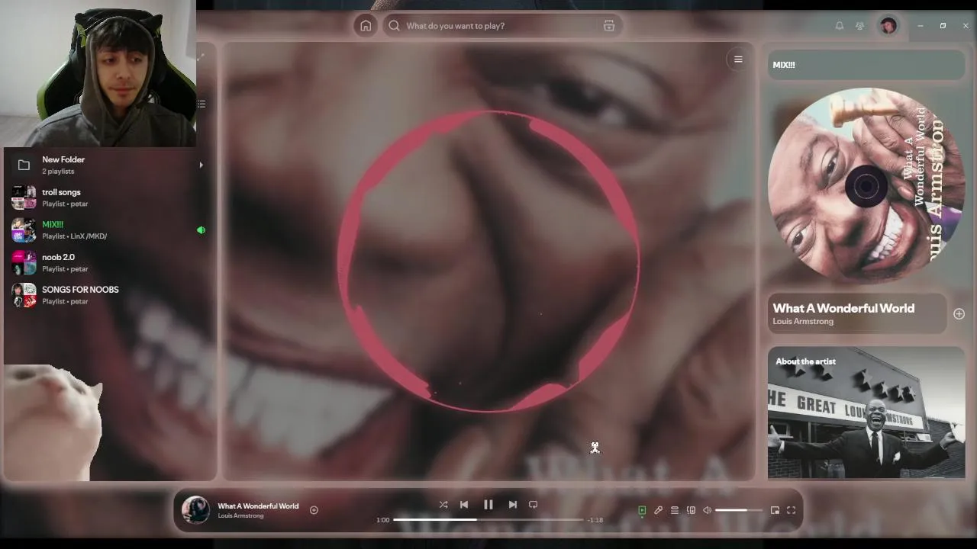Click the 'troll songs' playlist cover
Screen dimensions: 977x549
[24, 197]
